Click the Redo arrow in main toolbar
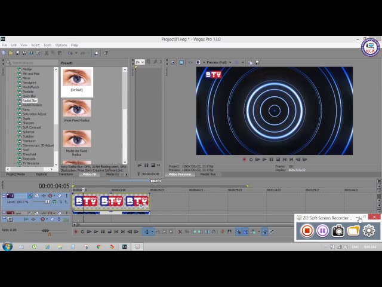This screenshot has width=382, height=287. [x=83, y=53]
